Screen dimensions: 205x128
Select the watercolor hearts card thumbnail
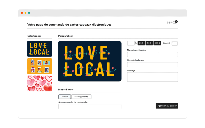click(39, 83)
